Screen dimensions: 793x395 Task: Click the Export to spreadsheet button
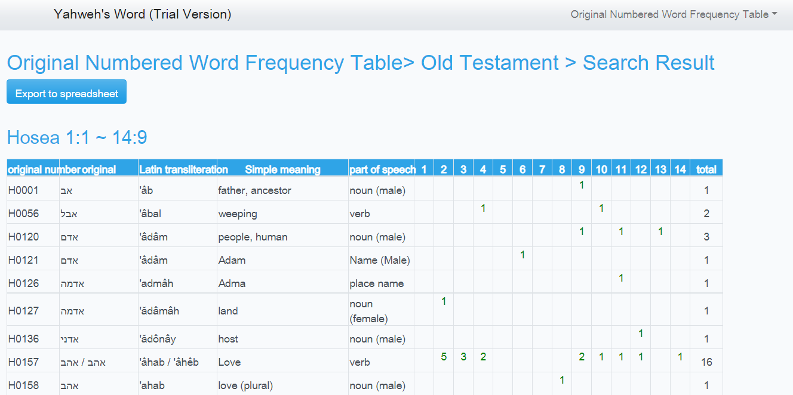(66, 92)
